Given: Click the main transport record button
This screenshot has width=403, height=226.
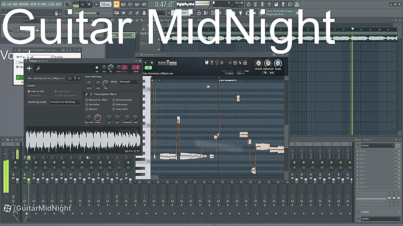Looking at the screenshot, I should (x=96, y=4).
